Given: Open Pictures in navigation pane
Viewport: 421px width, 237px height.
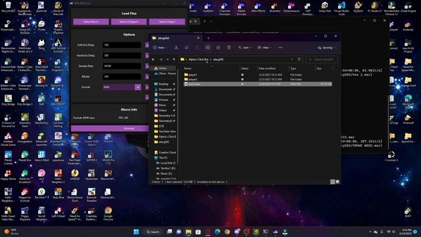Looking at the screenshot, I should pos(164,100).
